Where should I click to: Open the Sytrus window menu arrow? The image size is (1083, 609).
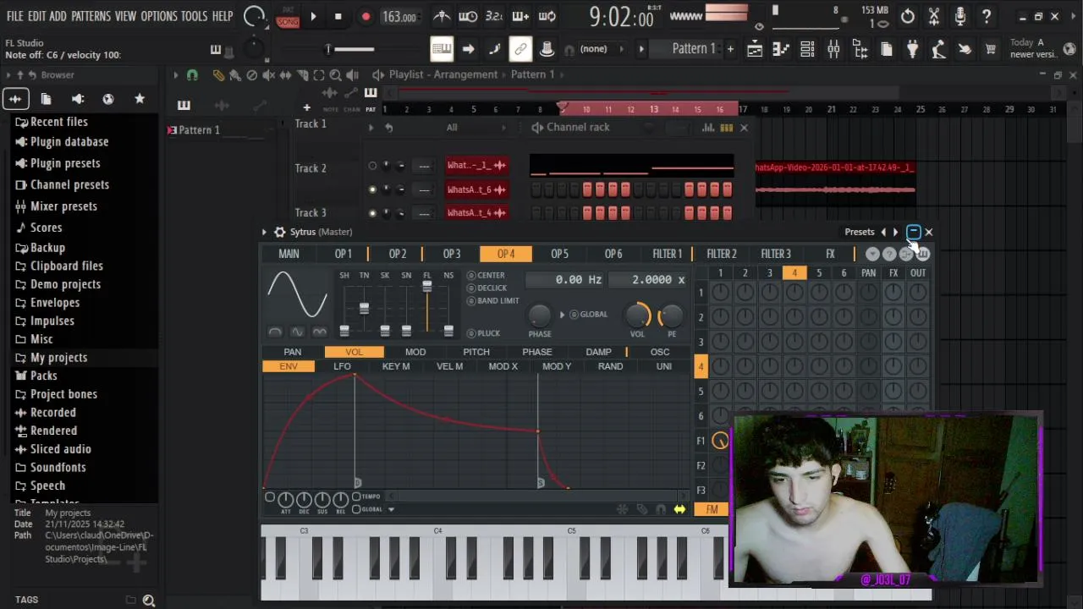264,232
